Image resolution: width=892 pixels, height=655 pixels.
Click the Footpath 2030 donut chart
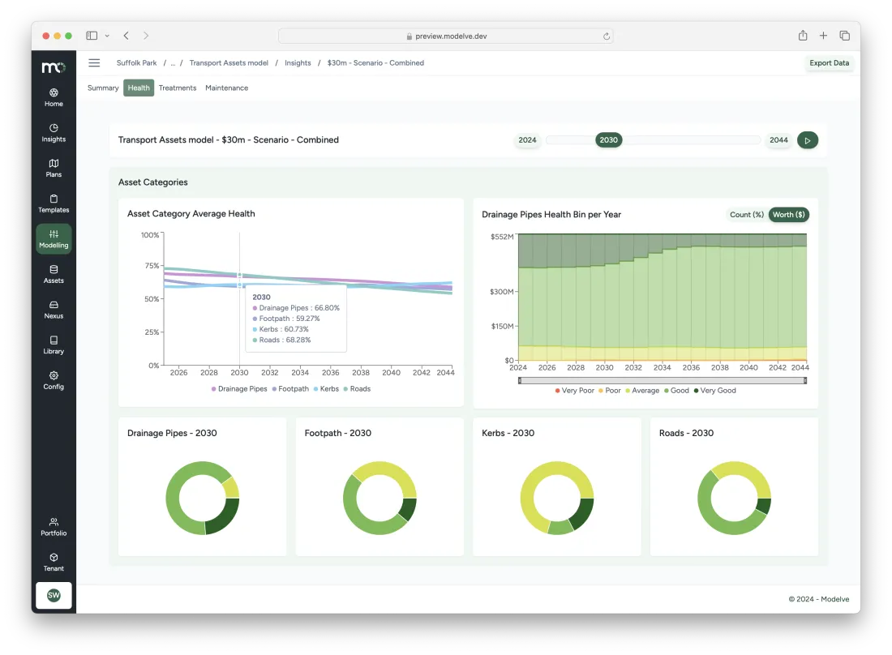click(x=380, y=498)
